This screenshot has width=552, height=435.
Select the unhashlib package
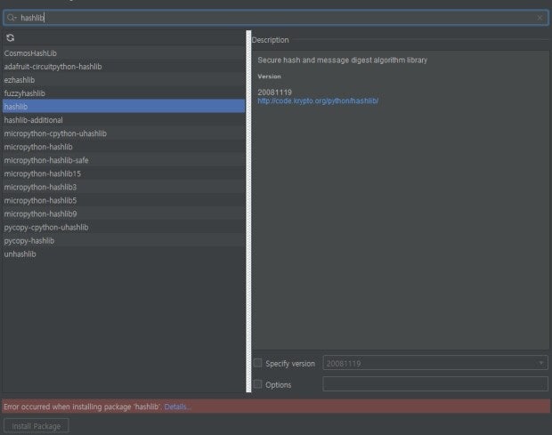click(x=20, y=254)
